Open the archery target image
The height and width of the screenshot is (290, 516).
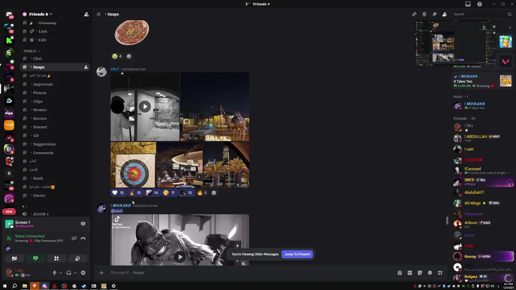pos(133,165)
